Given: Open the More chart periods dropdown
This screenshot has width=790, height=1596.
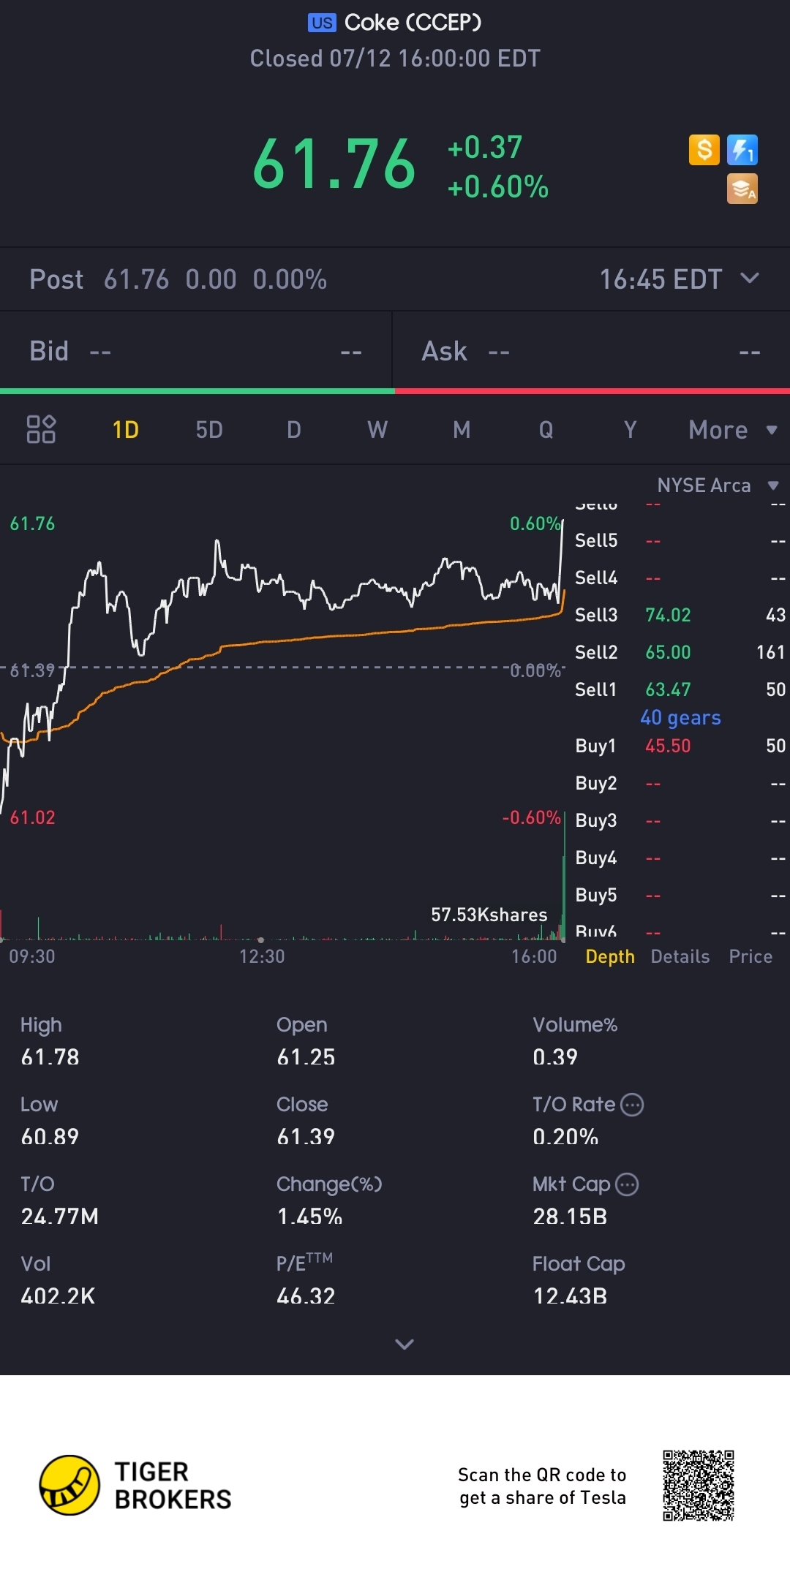Looking at the screenshot, I should coord(732,430).
